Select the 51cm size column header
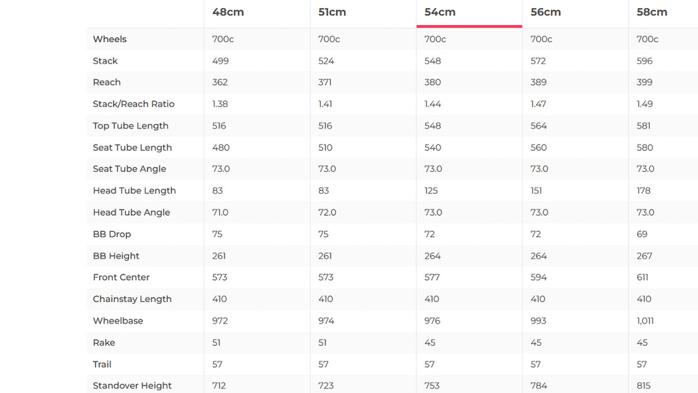This screenshot has width=698, height=393. point(332,12)
